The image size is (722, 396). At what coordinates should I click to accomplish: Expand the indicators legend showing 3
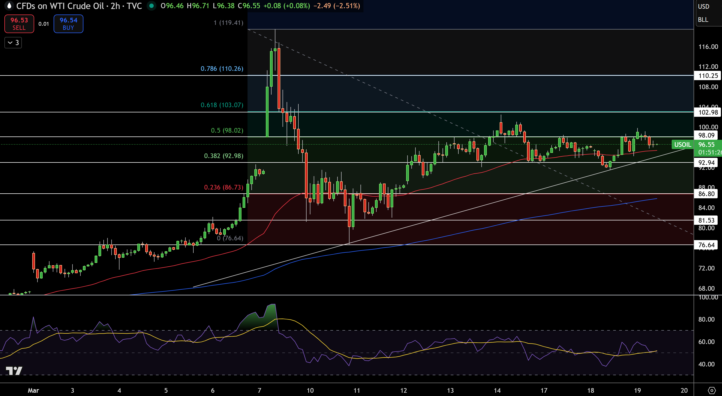tap(13, 43)
